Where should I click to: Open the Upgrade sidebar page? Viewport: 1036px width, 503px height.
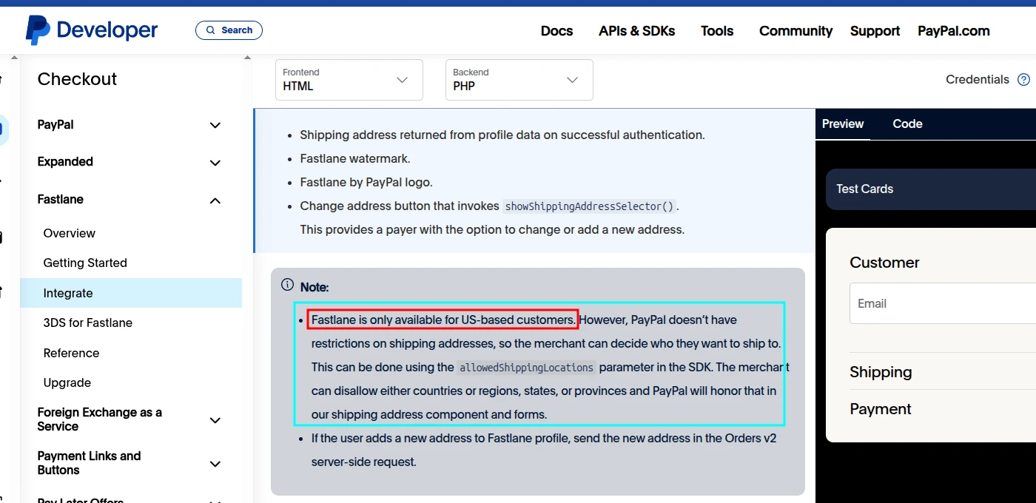click(67, 382)
